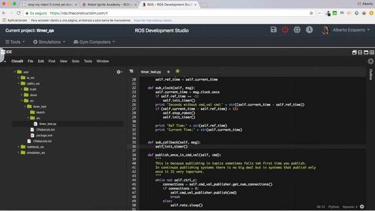Open the Gym Computers dropdown menu

[x=94, y=42]
